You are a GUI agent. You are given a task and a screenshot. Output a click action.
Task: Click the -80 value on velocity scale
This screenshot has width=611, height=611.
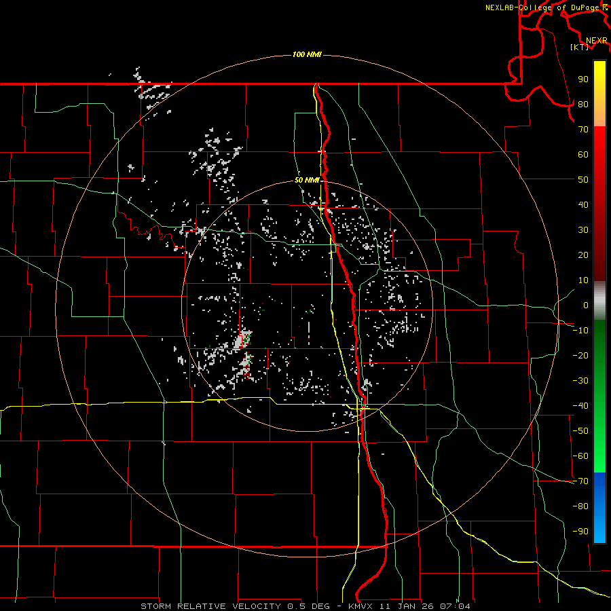click(x=580, y=506)
